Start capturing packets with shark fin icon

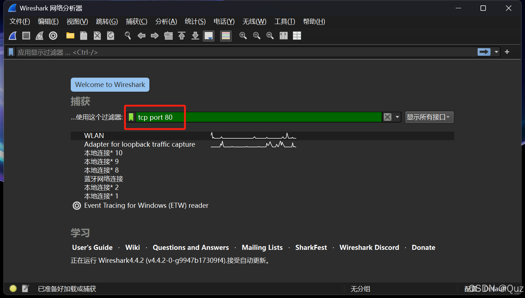click(x=13, y=36)
